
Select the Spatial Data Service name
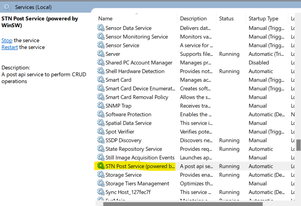point(128,123)
